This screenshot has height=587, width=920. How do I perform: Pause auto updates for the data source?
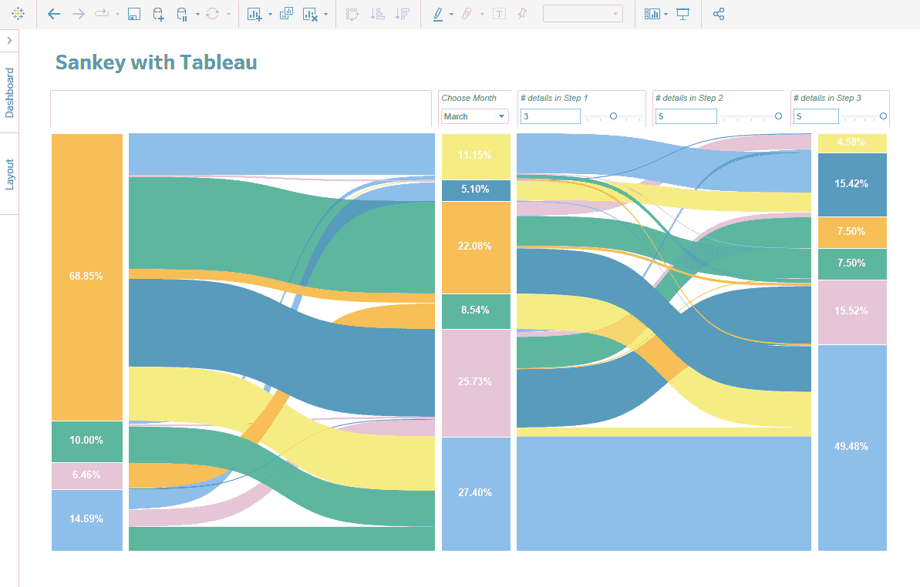pyautogui.click(x=183, y=14)
